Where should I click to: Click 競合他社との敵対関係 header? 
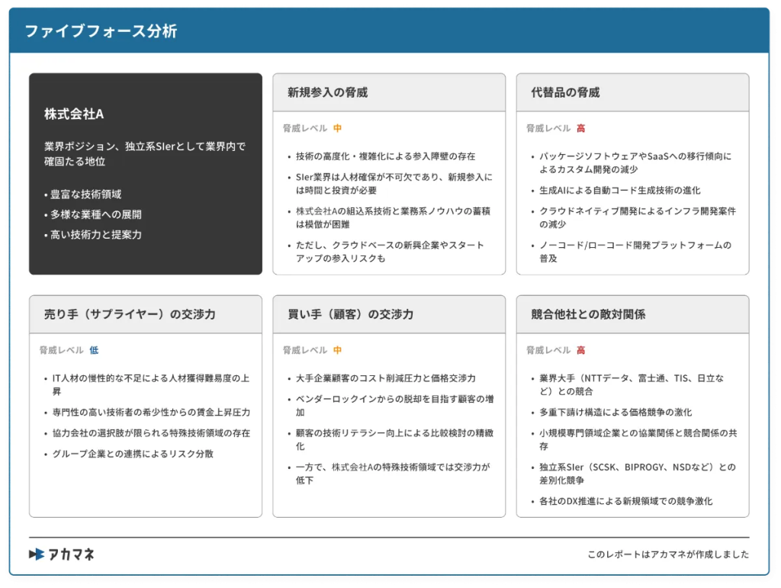632,314
